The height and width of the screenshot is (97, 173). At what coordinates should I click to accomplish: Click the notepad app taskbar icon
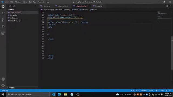point(72,95)
